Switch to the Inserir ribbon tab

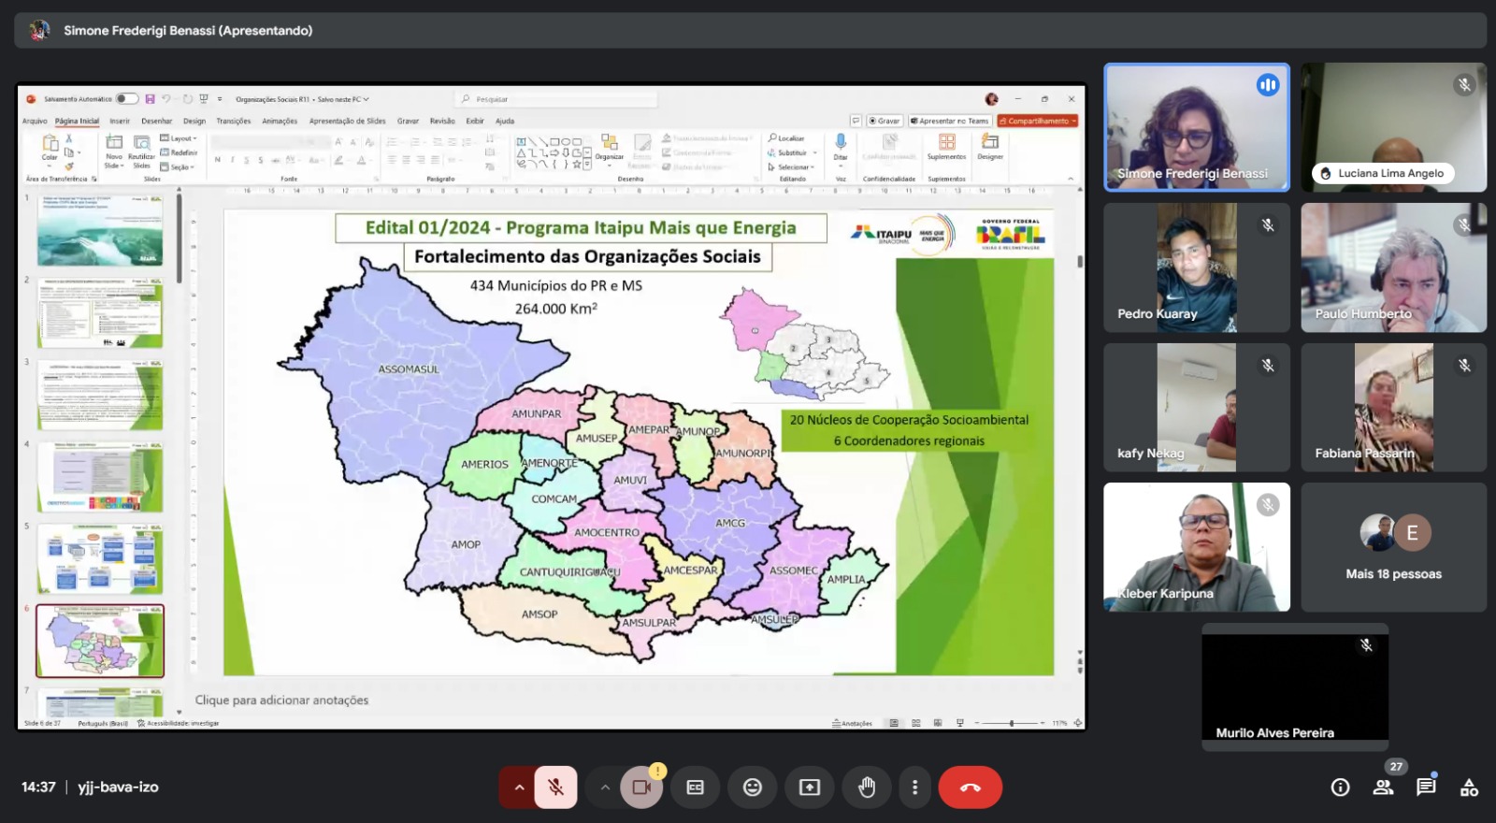120,121
